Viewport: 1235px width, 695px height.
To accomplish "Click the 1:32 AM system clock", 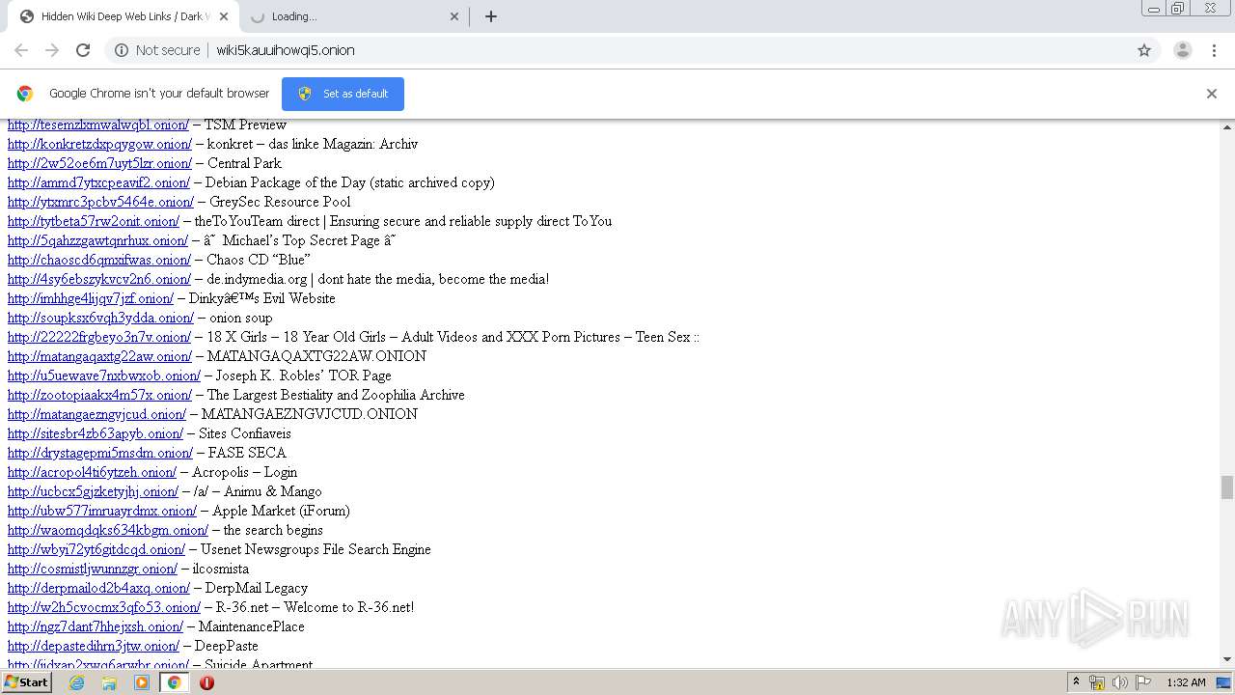I will coord(1186,682).
